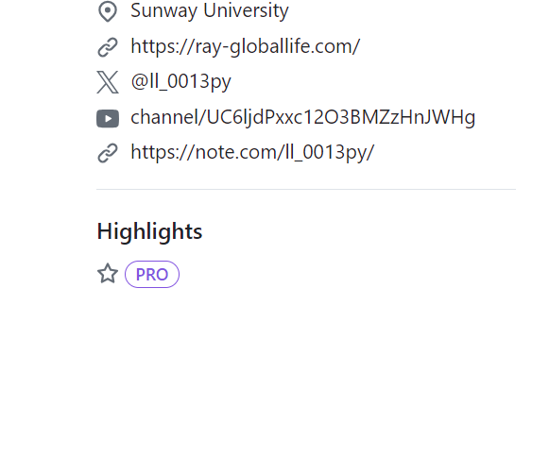Visit the ray-globallife personal website
This screenshot has width=549, height=458.
point(245,46)
